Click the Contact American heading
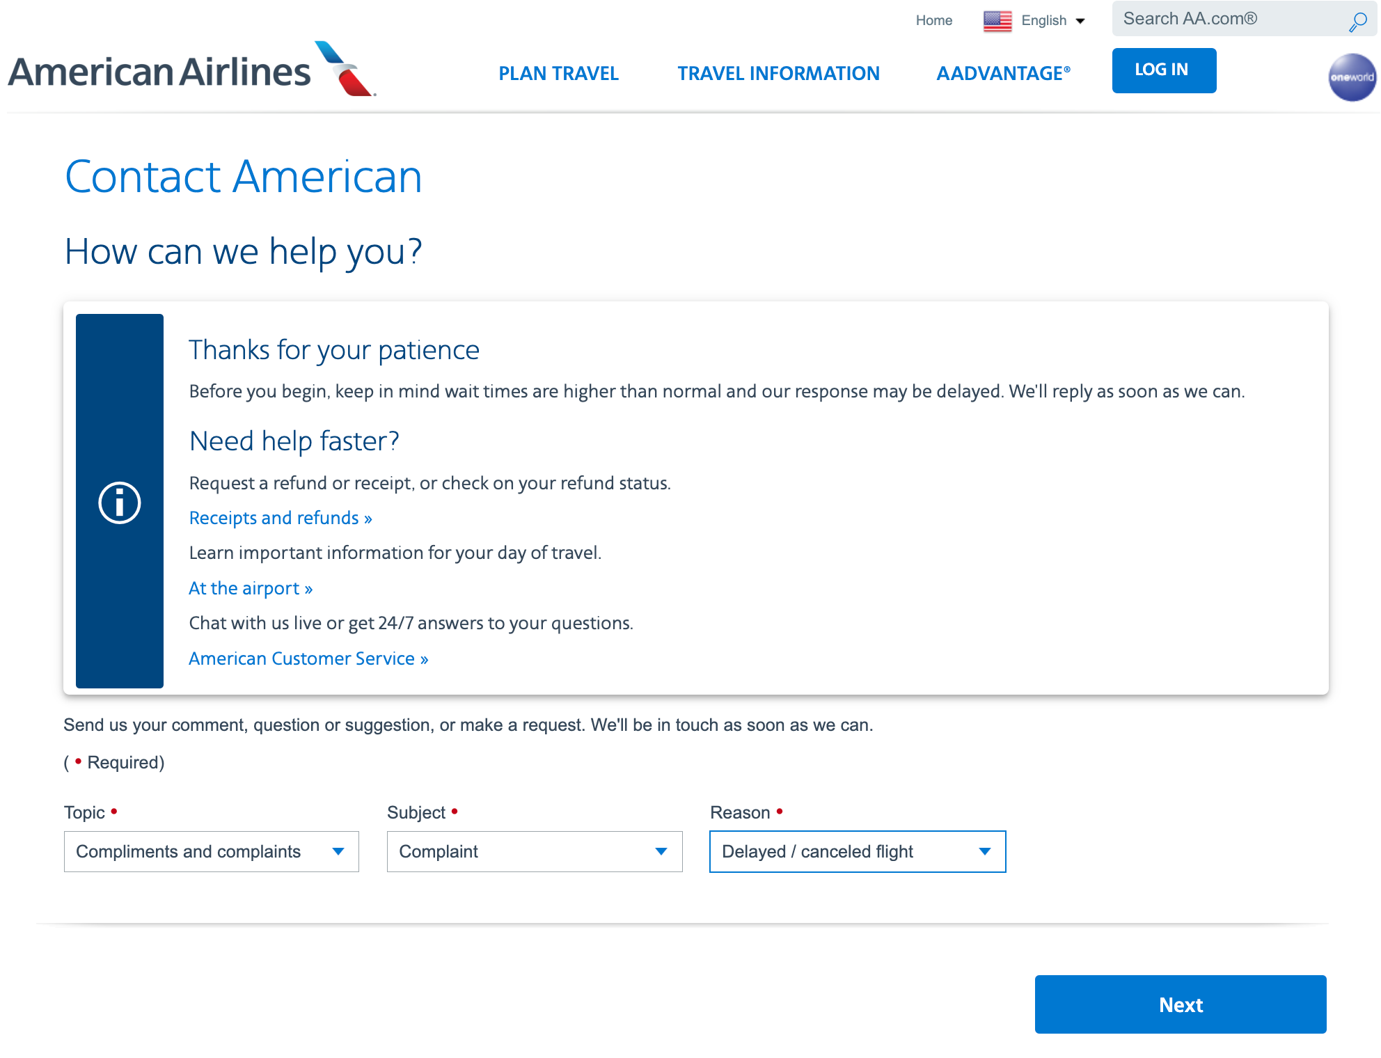The image size is (1381, 1058). [x=244, y=177]
